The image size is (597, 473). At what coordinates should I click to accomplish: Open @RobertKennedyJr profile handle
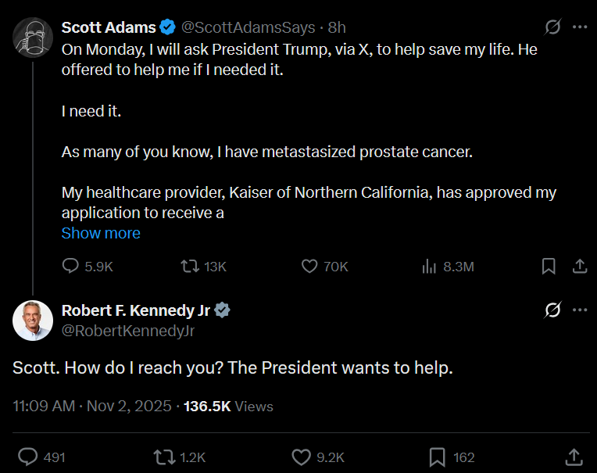pyautogui.click(x=128, y=331)
